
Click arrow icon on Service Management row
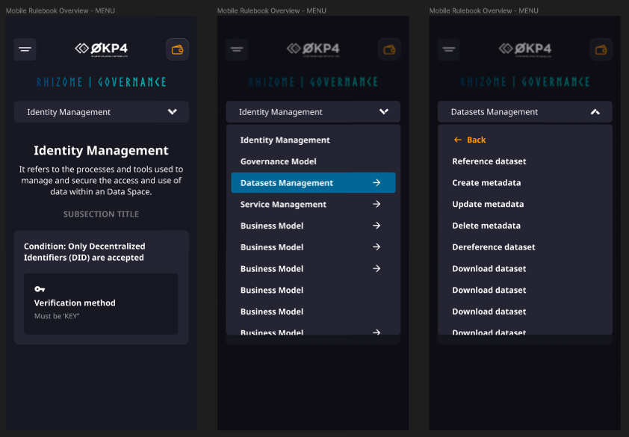tap(377, 204)
